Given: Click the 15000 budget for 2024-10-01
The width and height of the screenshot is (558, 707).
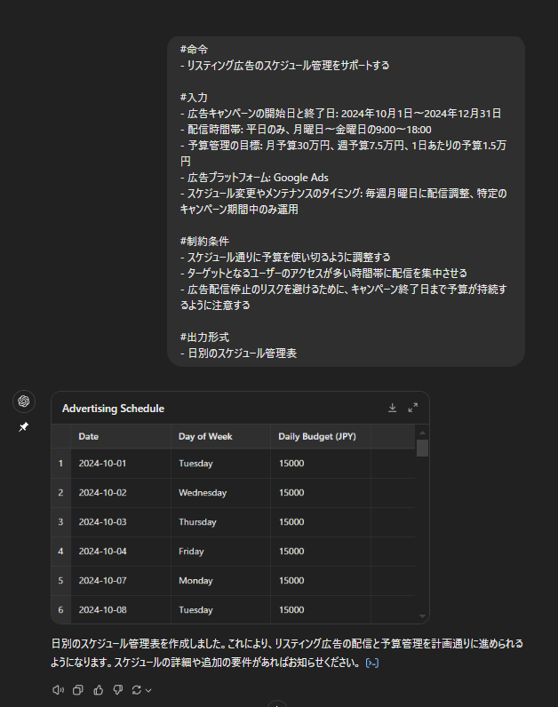Looking at the screenshot, I should click(x=320, y=464).
